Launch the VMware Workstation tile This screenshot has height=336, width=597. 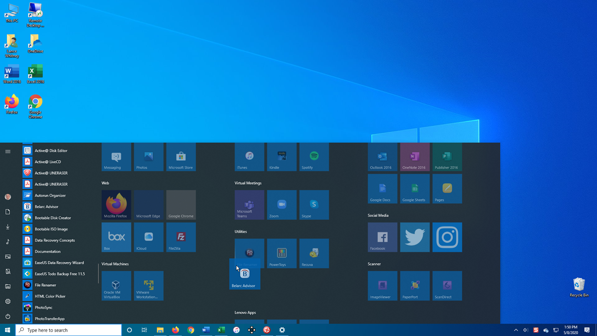click(x=149, y=286)
